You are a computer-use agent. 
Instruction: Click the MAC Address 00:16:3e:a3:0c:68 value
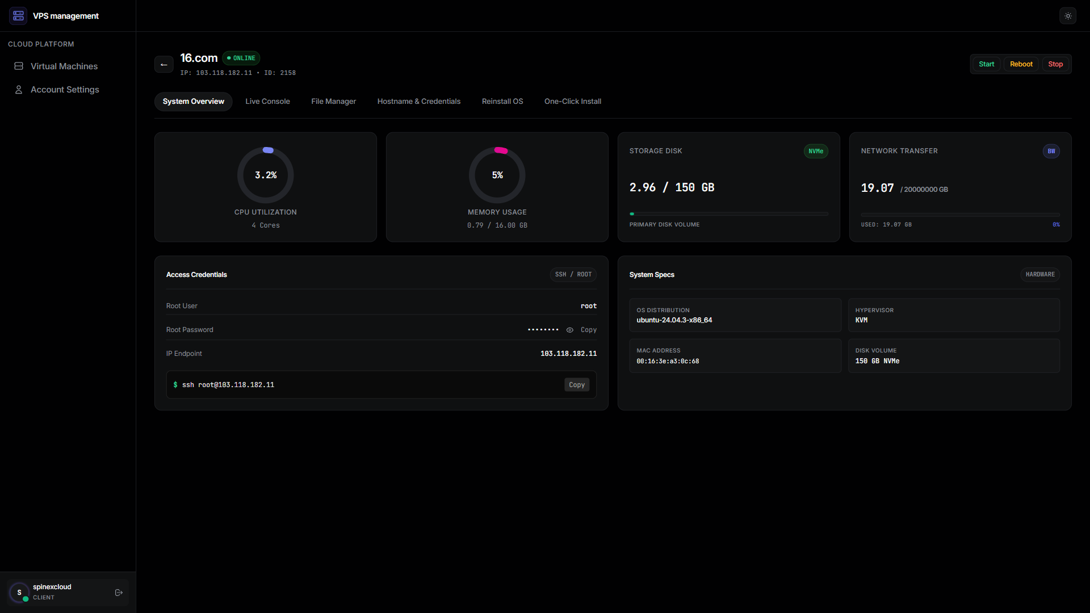[x=668, y=361]
